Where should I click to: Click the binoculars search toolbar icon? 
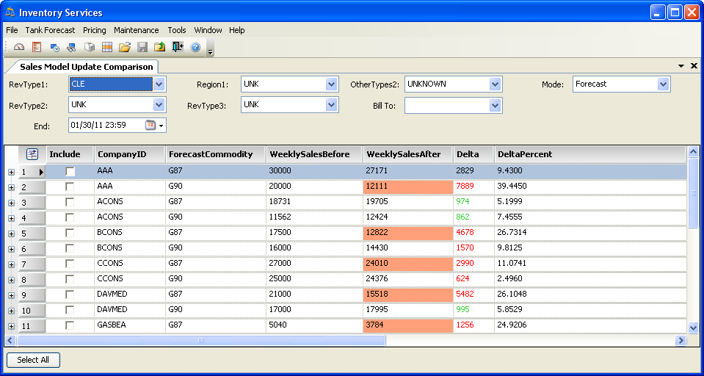(71, 47)
